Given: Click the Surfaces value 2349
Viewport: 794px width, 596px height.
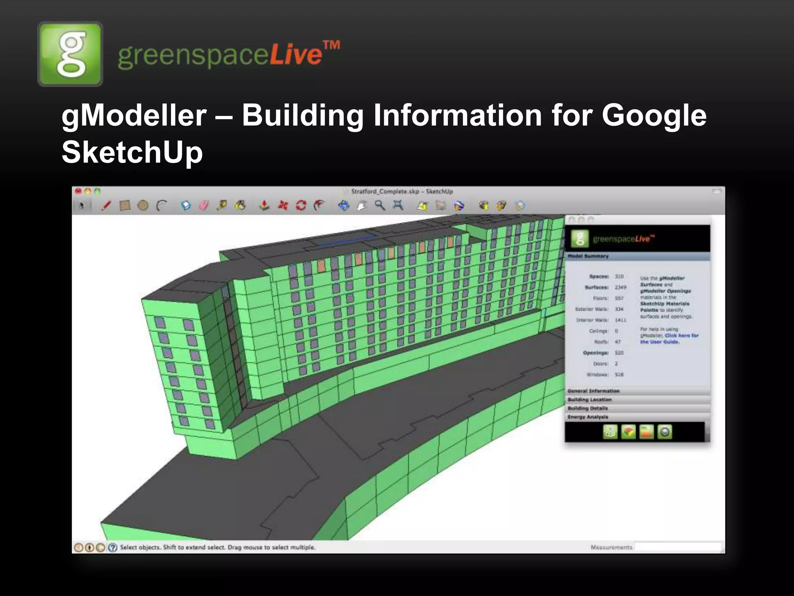Looking at the screenshot, I should pos(620,287).
